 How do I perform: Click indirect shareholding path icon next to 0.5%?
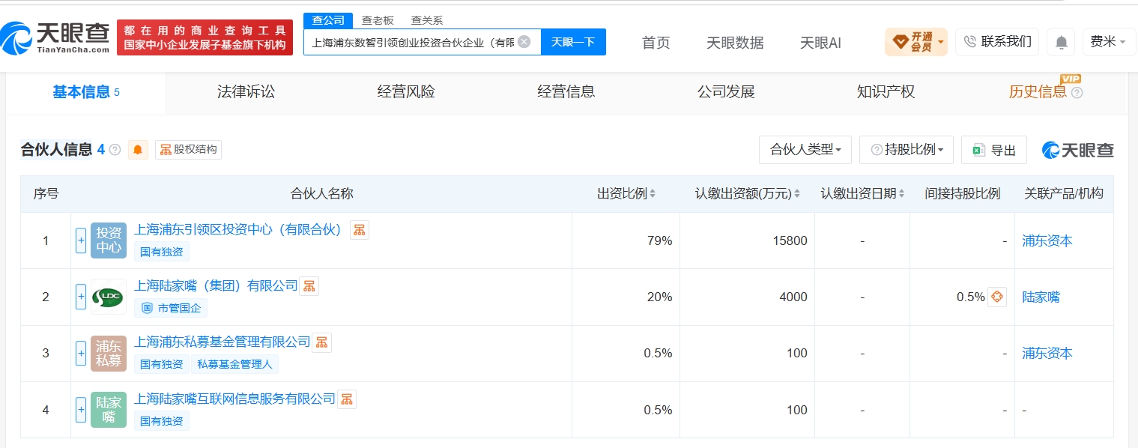click(x=996, y=297)
